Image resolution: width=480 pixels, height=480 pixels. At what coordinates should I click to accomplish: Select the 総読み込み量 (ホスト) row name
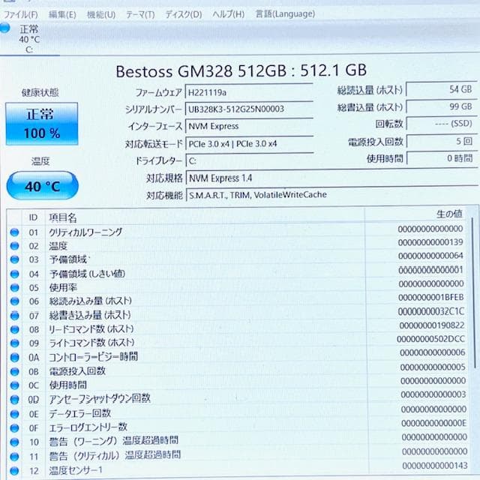coord(91,301)
